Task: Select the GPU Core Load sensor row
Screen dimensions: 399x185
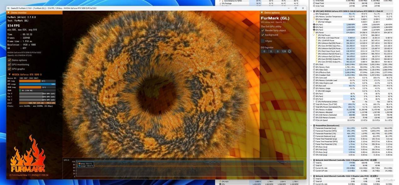Action: point(324,78)
